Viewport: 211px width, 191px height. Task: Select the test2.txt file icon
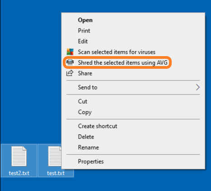pyautogui.click(x=19, y=156)
